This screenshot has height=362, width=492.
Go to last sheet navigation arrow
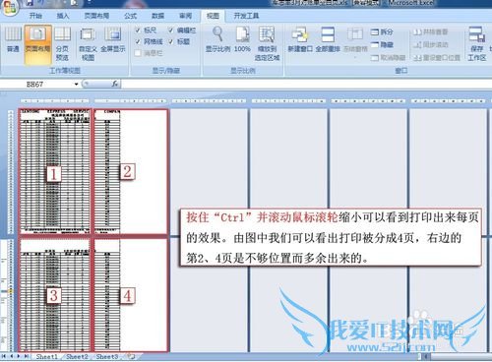click(26, 356)
